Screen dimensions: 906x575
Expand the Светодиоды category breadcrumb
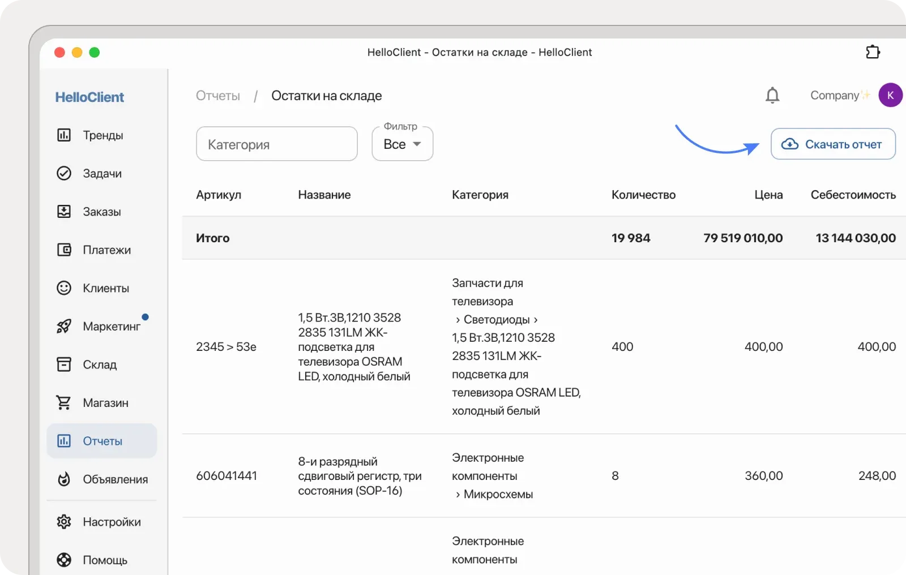pyautogui.click(x=495, y=319)
